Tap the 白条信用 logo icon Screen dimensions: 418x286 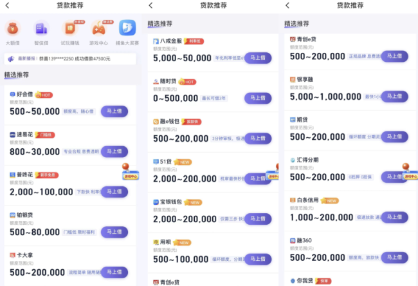click(x=293, y=200)
